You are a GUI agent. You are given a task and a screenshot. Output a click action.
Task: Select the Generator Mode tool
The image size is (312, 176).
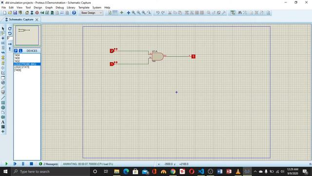(3, 83)
